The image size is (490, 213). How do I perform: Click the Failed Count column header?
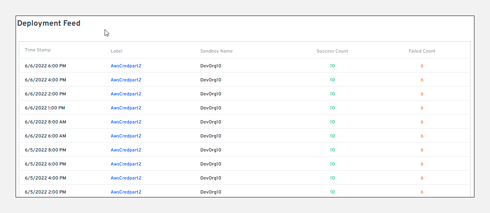click(x=422, y=51)
